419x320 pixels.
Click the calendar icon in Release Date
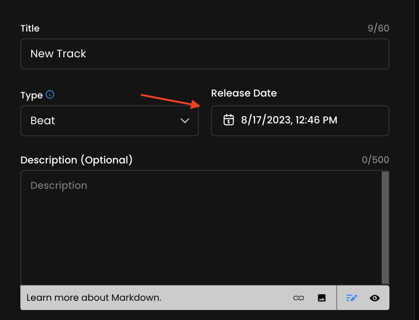tap(229, 120)
